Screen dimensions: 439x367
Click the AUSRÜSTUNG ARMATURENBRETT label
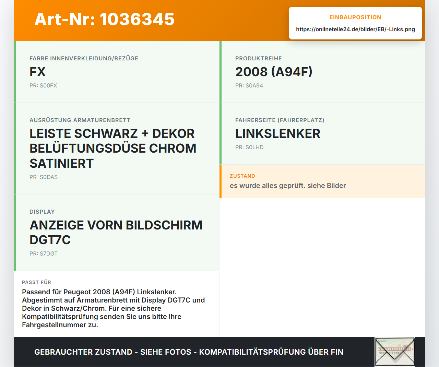[x=80, y=120]
